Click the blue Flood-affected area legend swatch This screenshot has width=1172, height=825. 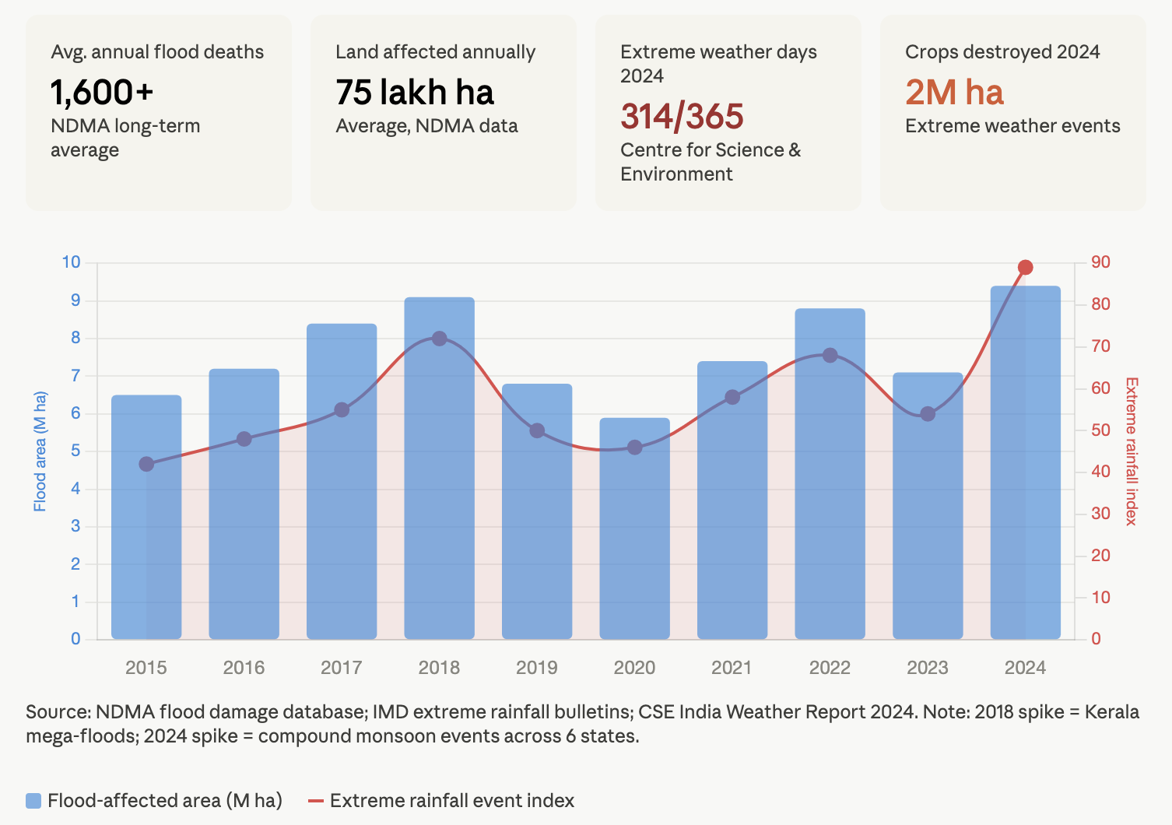(33, 801)
